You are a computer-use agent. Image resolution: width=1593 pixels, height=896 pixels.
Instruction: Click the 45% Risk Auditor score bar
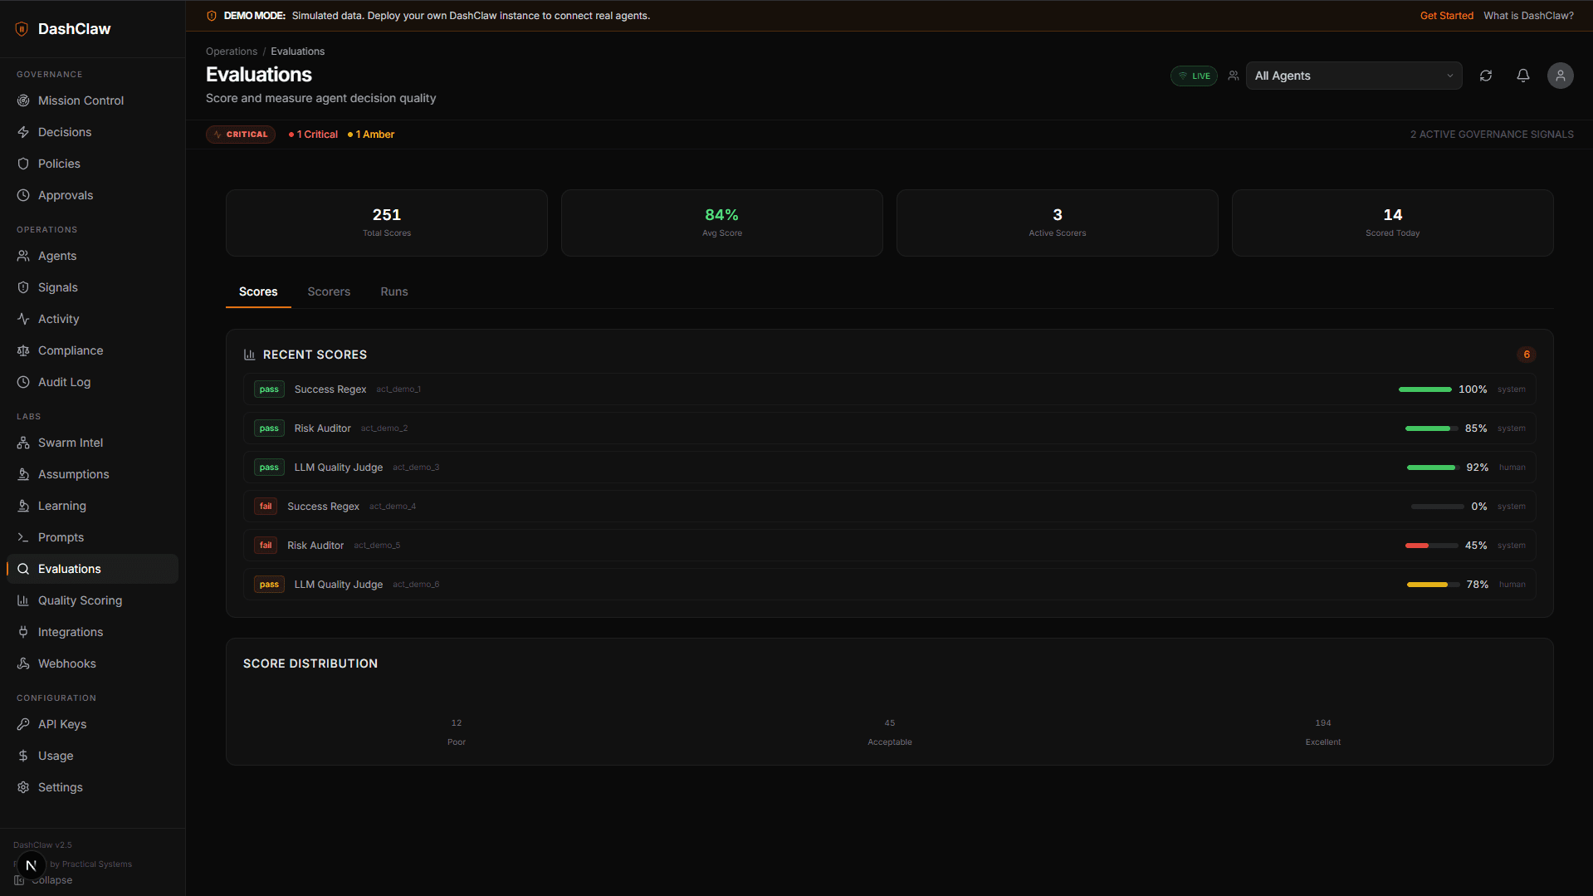tap(1430, 546)
